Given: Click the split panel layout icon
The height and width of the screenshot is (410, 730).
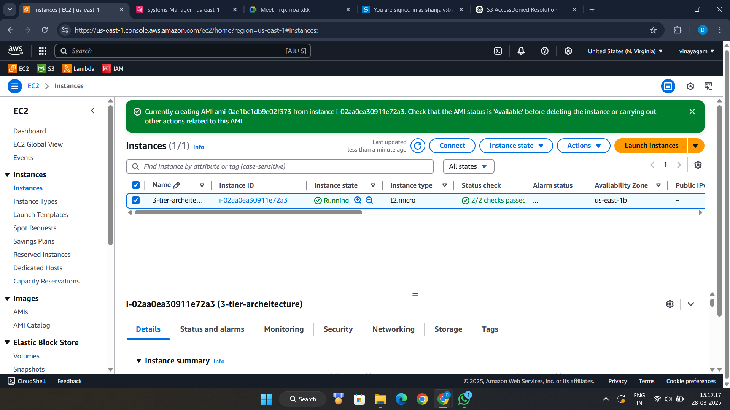Looking at the screenshot, I should click(668, 86).
